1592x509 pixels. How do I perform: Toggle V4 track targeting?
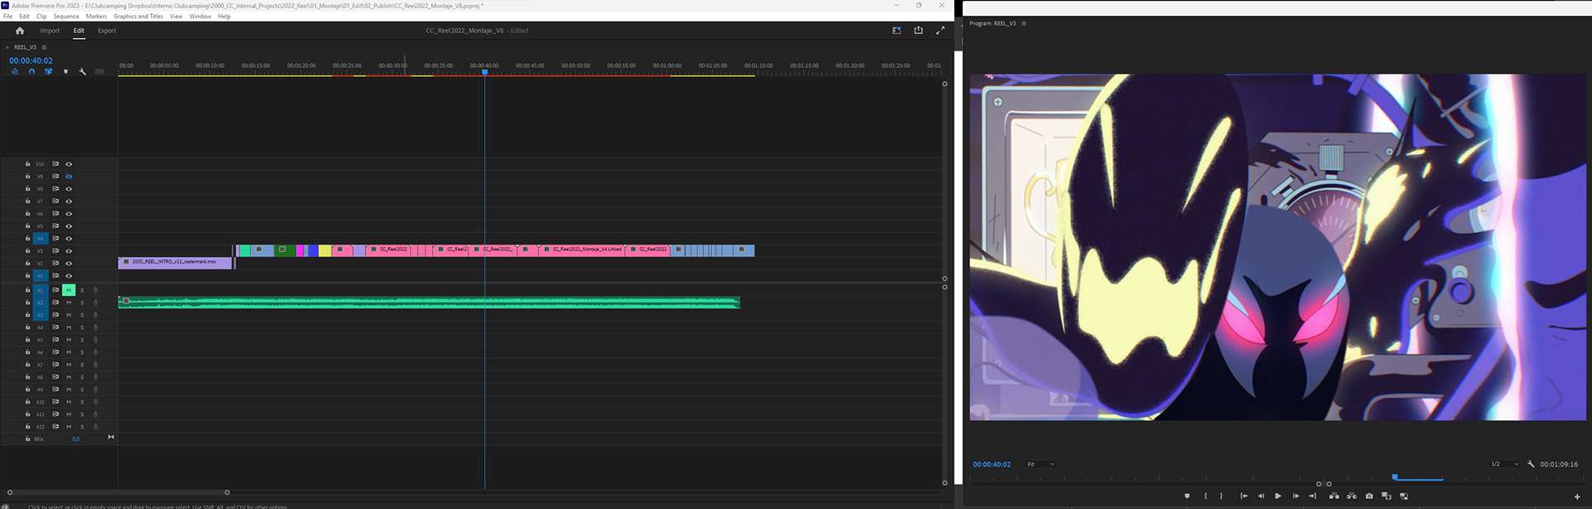40,239
